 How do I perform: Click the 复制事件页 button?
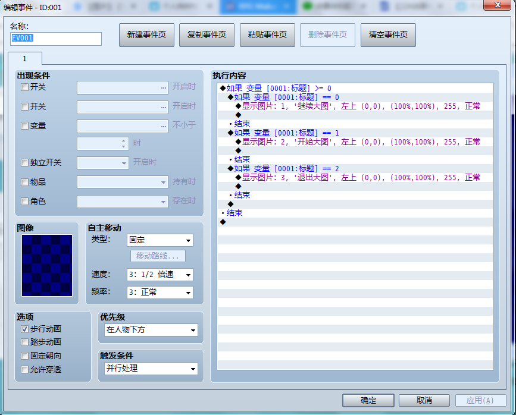point(207,35)
